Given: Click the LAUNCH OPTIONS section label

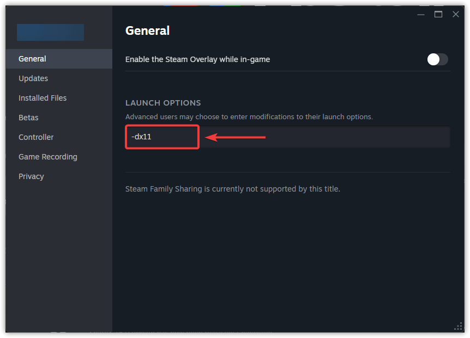Looking at the screenshot, I should click(x=163, y=103).
